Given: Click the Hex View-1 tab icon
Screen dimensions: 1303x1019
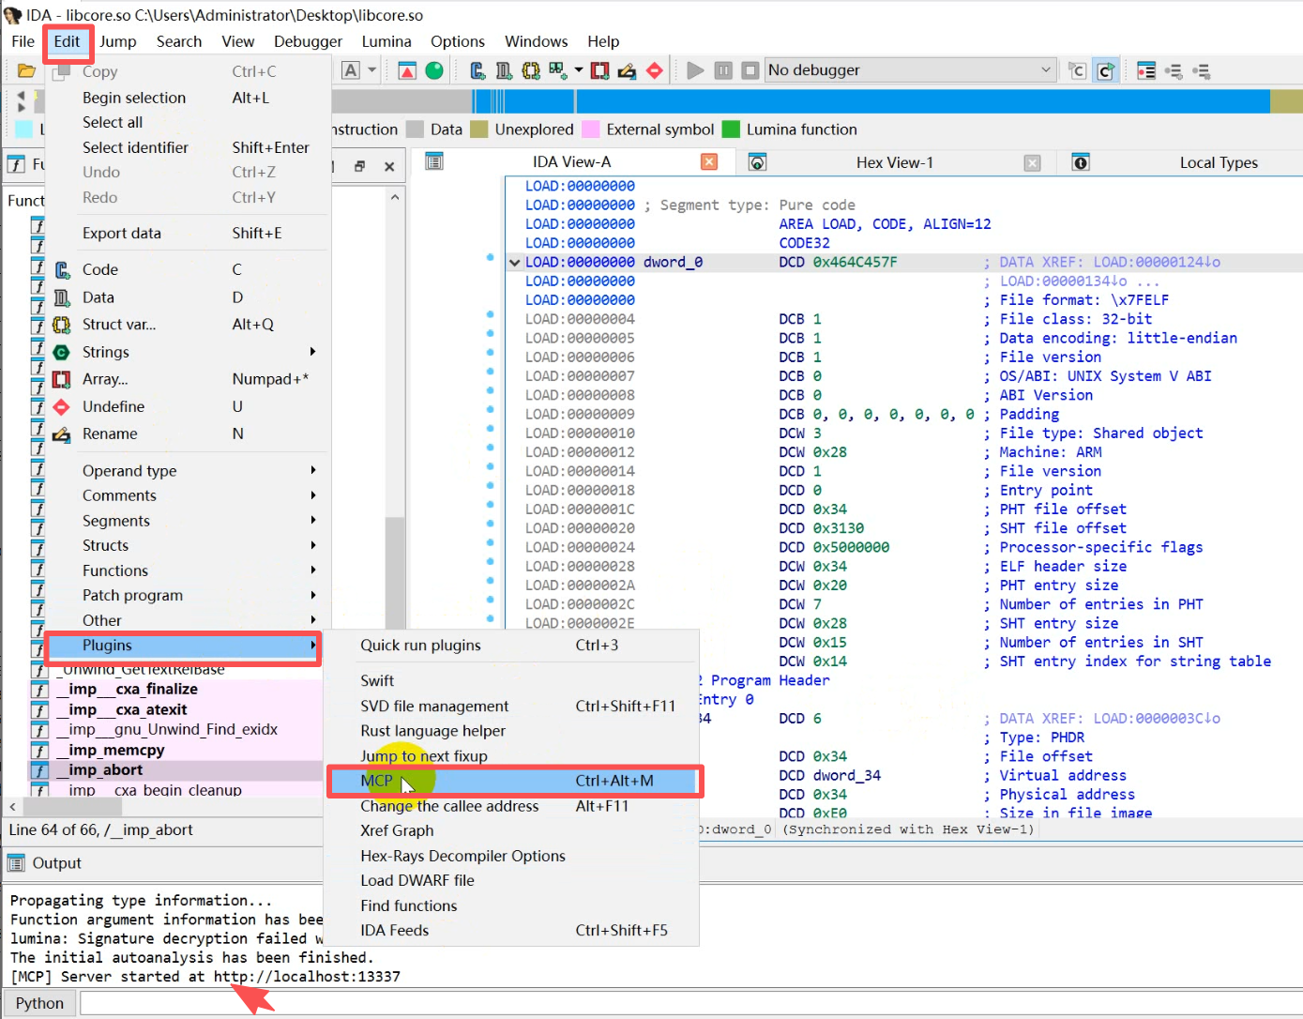Looking at the screenshot, I should click(758, 162).
